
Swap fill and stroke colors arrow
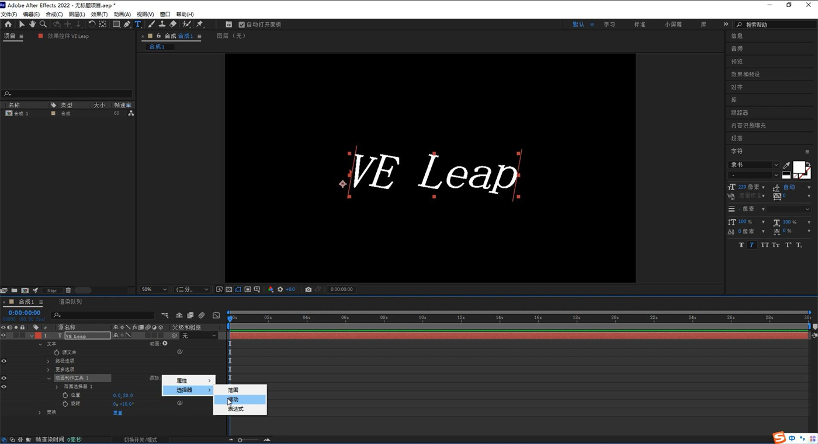tap(808, 164)
